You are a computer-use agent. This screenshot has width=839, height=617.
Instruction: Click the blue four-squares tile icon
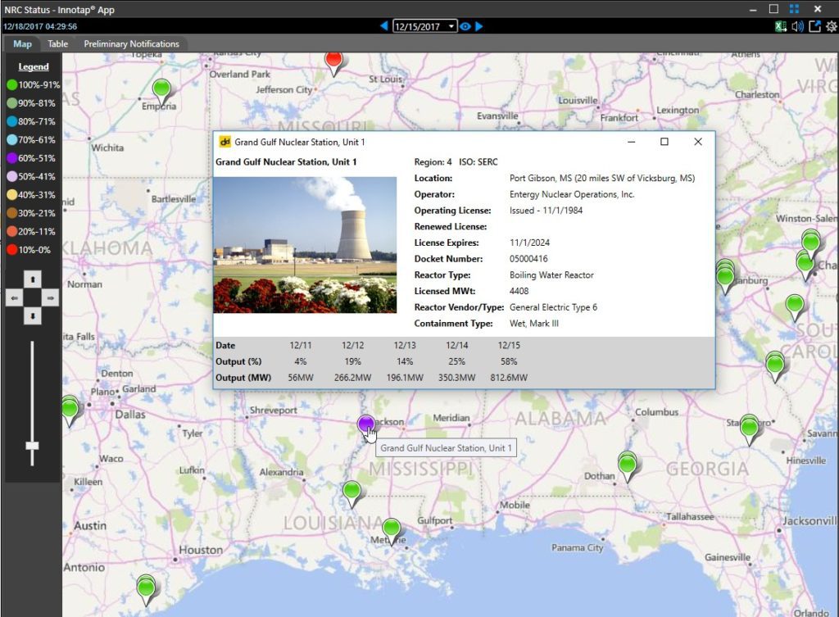tap(794, 9)
